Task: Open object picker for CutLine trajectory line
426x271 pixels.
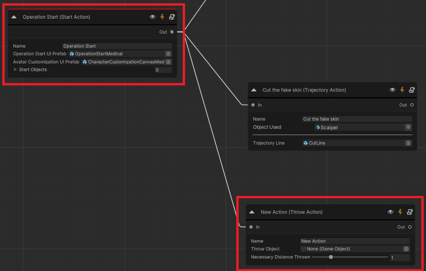Action: (408, 143)
